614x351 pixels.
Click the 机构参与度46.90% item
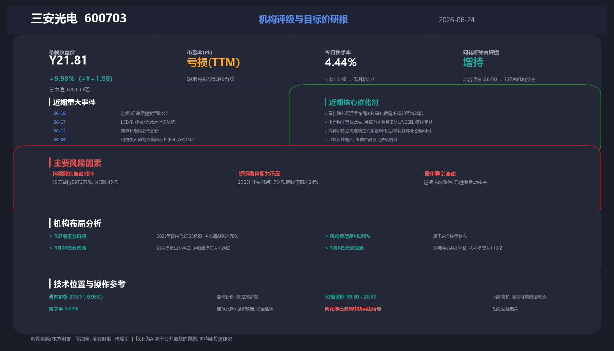(x=347, y=236)
